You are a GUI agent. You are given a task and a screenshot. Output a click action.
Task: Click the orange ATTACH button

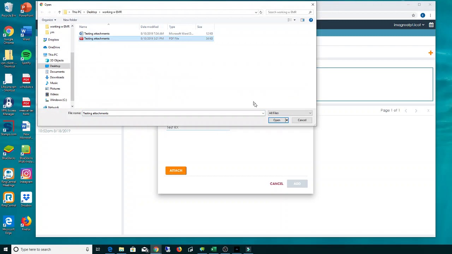pyautogui.click(x=176, y=171)
